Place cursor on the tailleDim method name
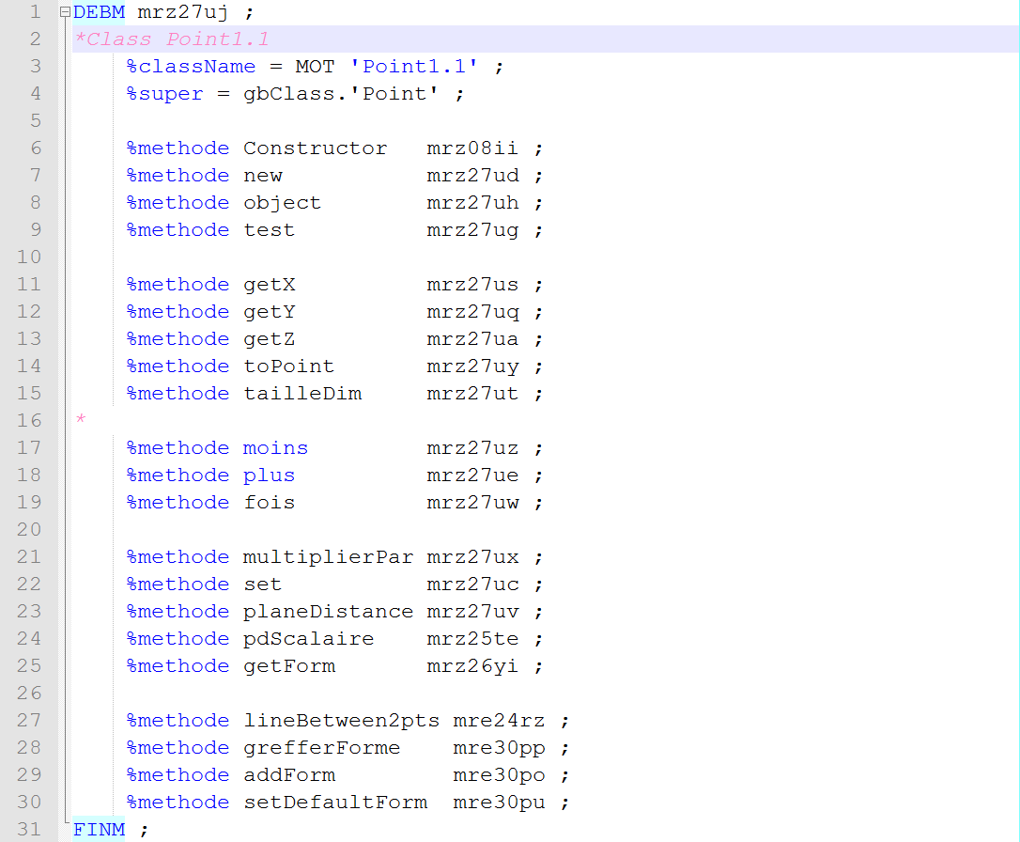Viewport: 1020px width, 842px height. pyautogui.click(x=301, y=394)
